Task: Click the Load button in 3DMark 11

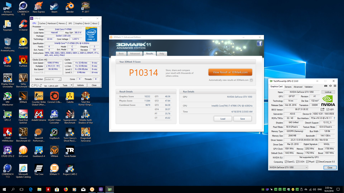Action: 223,119
